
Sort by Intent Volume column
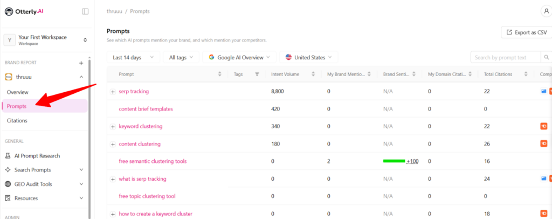click(313, 74)
